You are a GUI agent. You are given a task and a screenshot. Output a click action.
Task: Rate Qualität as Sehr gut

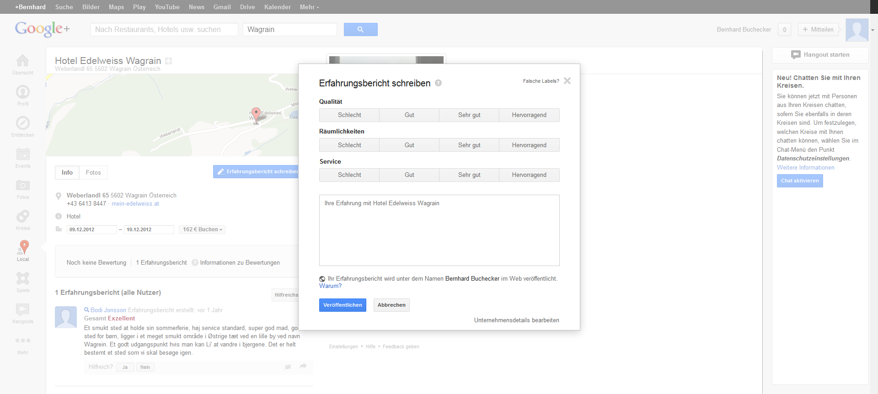click(469, 115)
